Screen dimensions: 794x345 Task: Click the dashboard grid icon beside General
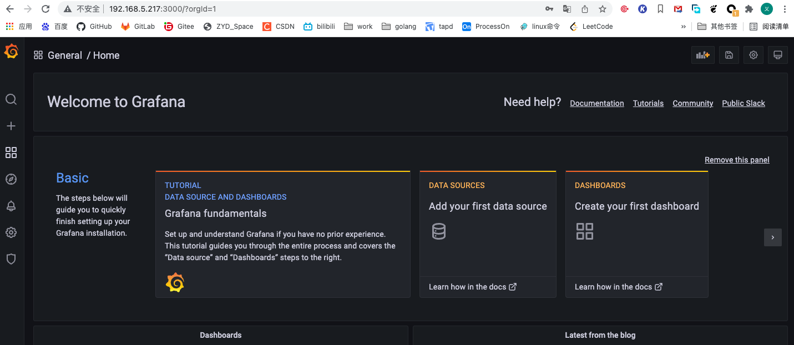tap(38, 55)
